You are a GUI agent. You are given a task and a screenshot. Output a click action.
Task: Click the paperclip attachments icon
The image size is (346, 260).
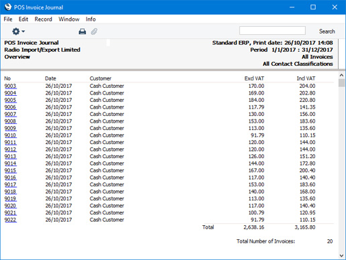click(x=94, y=31)
